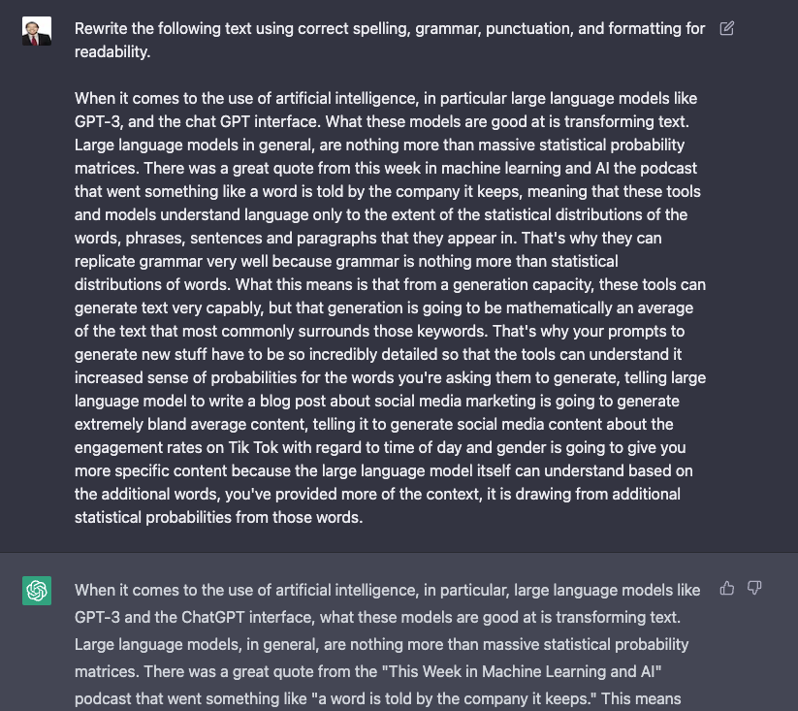Give the response a thumbs down
798x711 pixels.
[754, 589]
